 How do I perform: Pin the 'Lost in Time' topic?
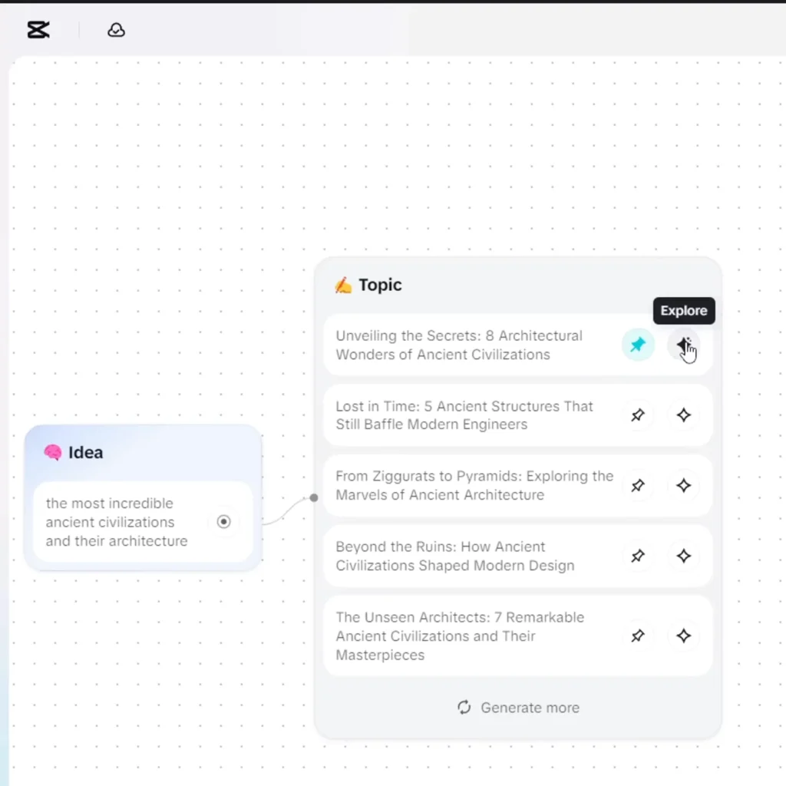coord(638,415)
